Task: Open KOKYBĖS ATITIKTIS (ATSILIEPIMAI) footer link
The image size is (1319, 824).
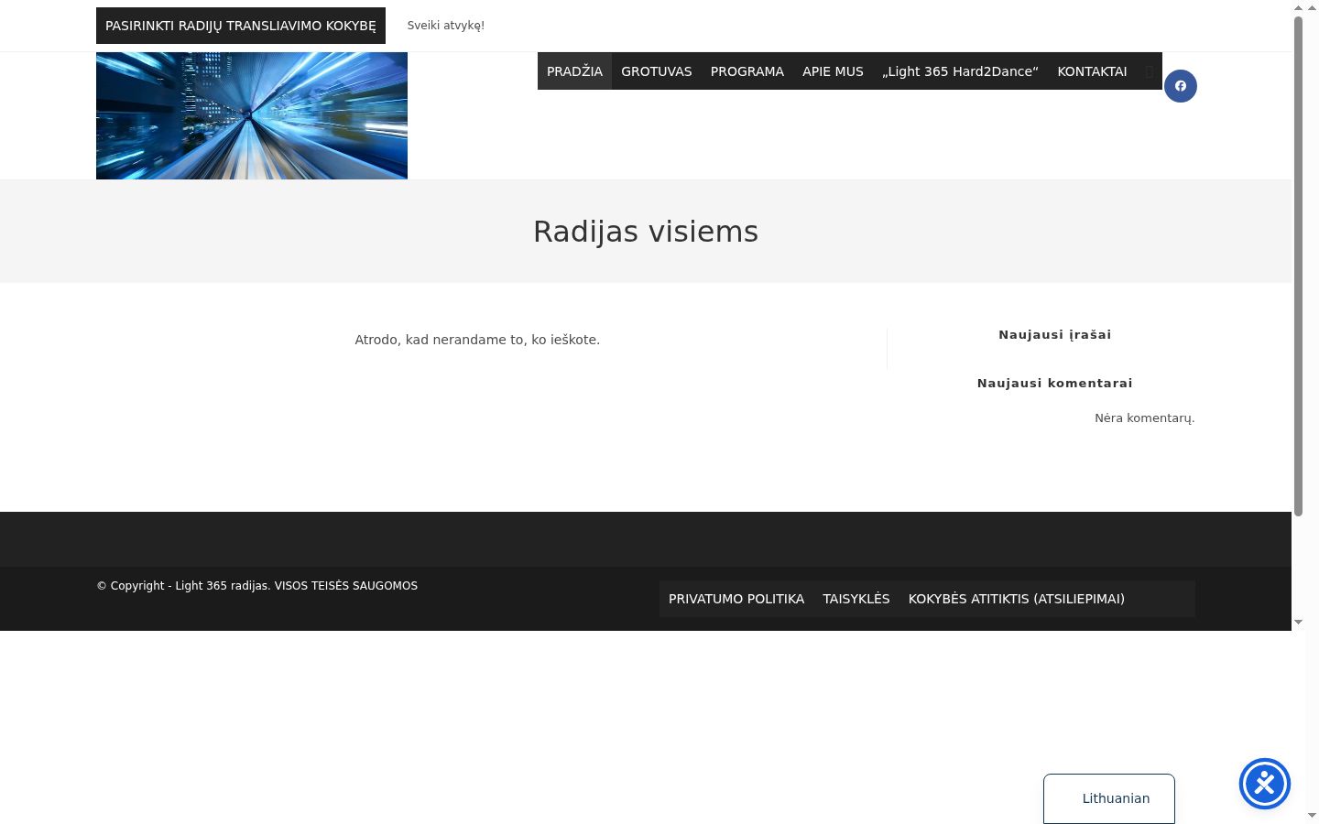Action: (x=1017, y=599)
